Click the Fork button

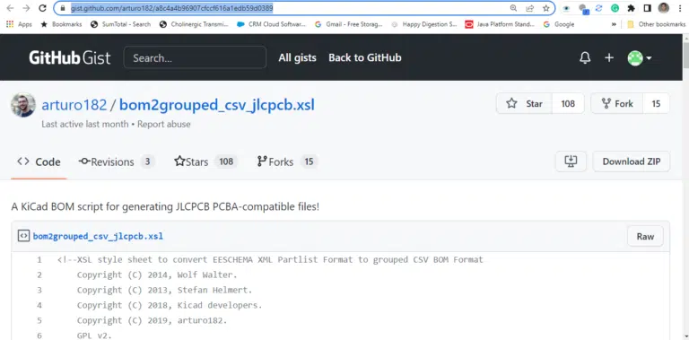click(x=616, y=104)
